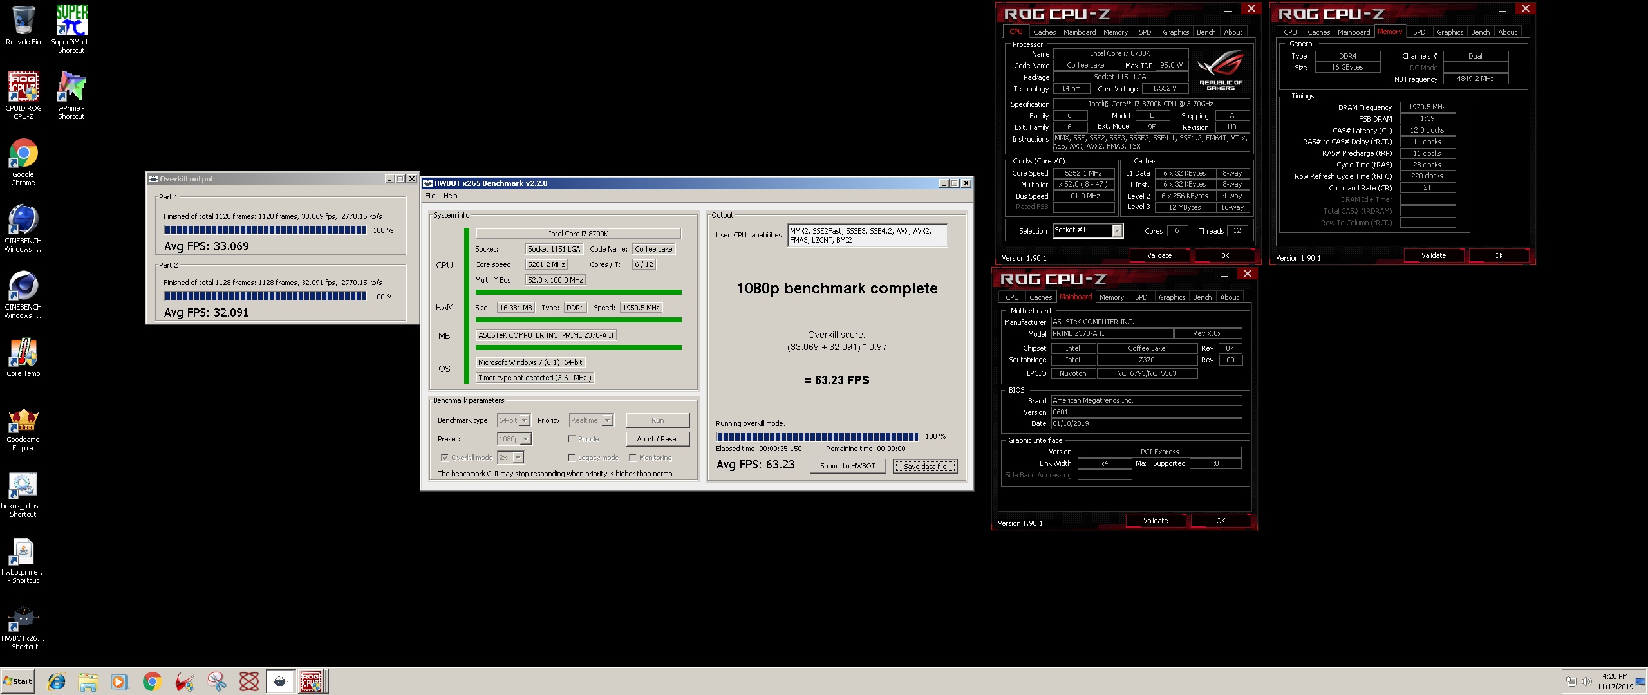Click the Save data file button
The height and width of the screenshot is (695, 1648).
point(925,466)
